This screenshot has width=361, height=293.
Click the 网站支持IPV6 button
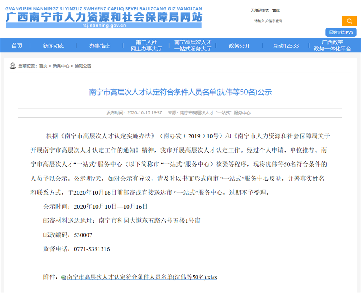(341, 32)
